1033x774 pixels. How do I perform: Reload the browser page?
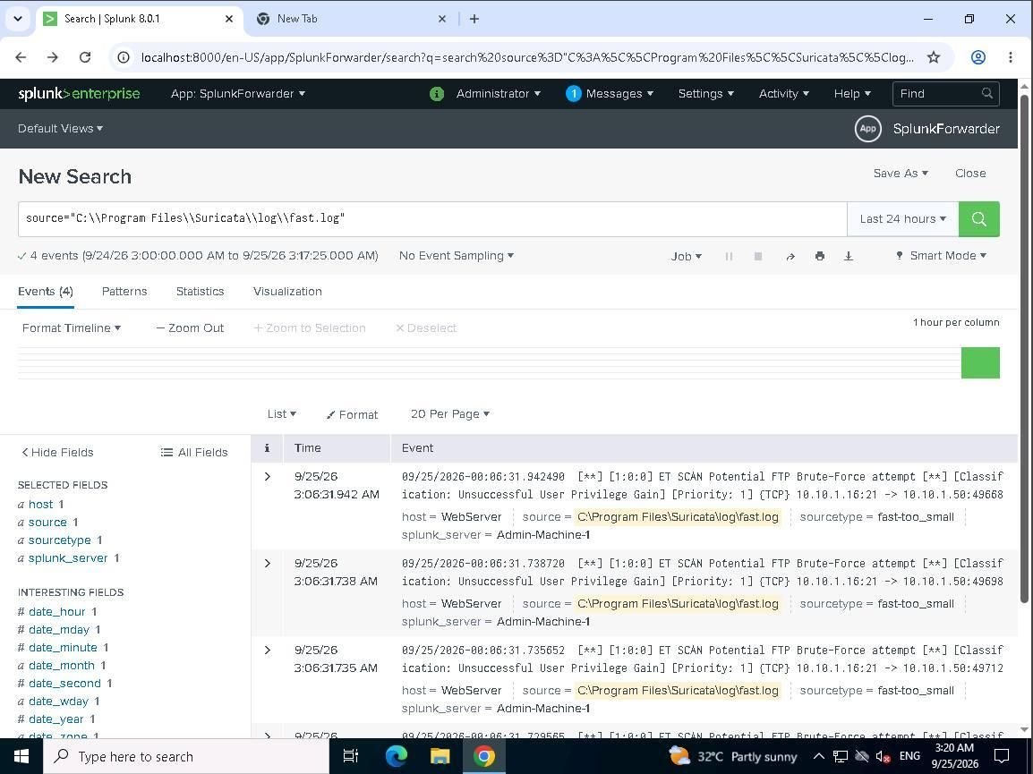coord(85,57)
